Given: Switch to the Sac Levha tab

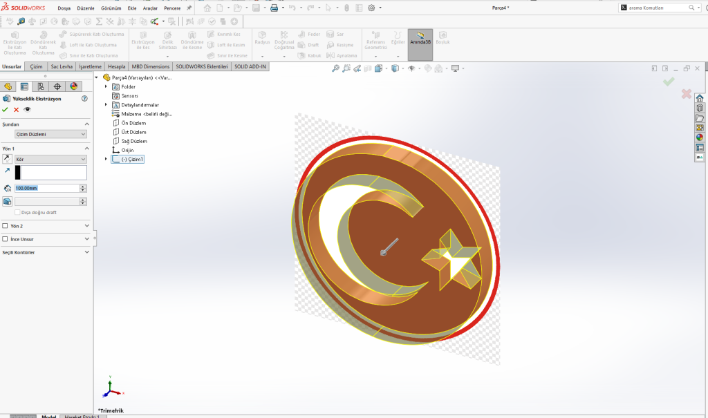Looking at the screenshot, I should [x=61, y=66].
